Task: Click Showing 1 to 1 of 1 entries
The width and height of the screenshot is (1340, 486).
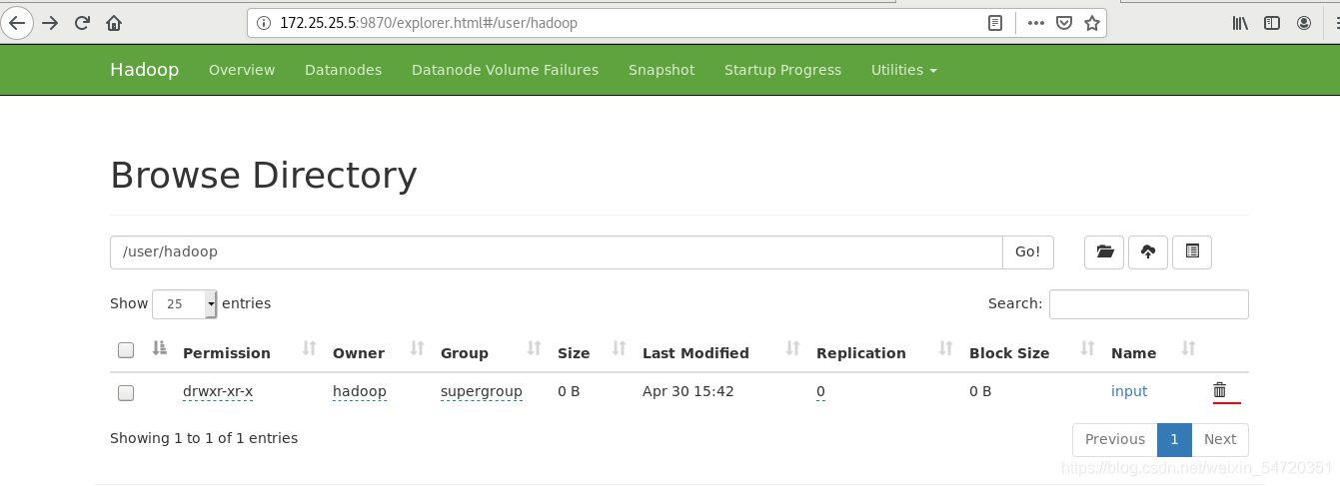Action: [204, 438]
